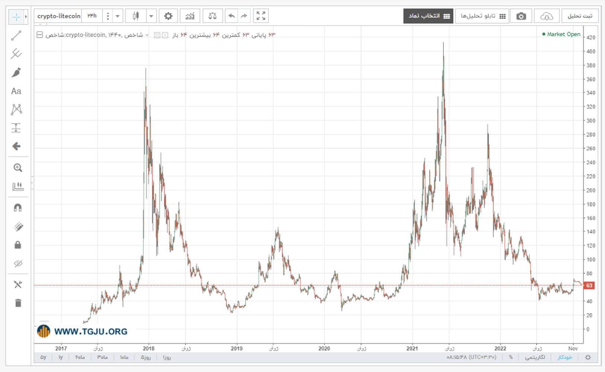Open the تابلو تحلیل‌ها analyses board
Screen dimensions: 605x372
482,16
